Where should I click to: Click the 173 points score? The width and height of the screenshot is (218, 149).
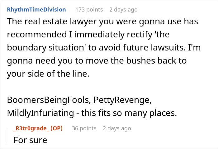click(x=89, y=10)
